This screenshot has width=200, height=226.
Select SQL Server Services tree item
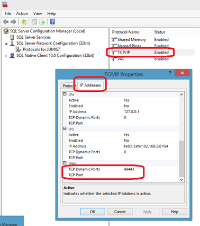33,37
